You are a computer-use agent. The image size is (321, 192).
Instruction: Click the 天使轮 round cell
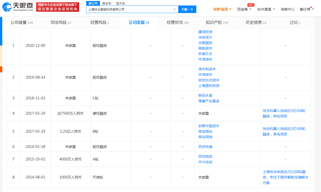(98, 177)
